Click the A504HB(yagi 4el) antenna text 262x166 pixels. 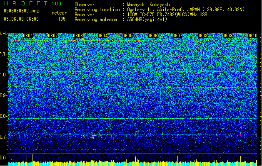click(147, 20)
